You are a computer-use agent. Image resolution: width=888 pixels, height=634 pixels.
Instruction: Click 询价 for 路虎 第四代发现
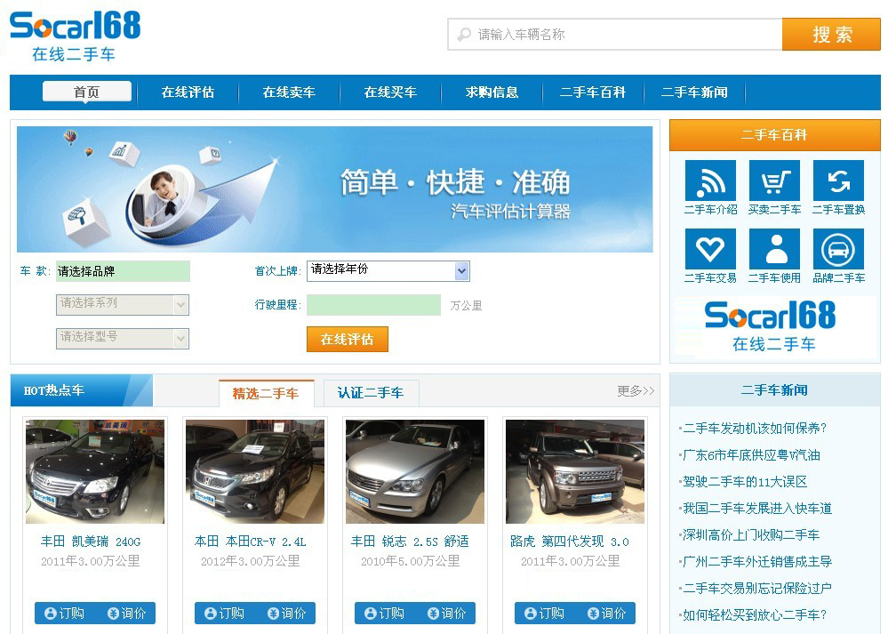(x=606, y=613)
